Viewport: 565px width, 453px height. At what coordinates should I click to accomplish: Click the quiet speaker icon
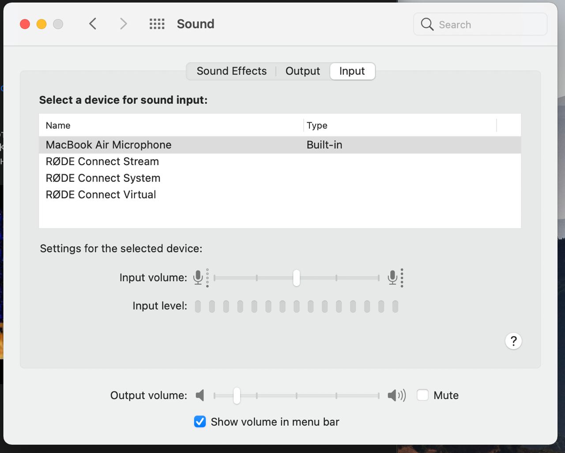click(x=200, y=395)
